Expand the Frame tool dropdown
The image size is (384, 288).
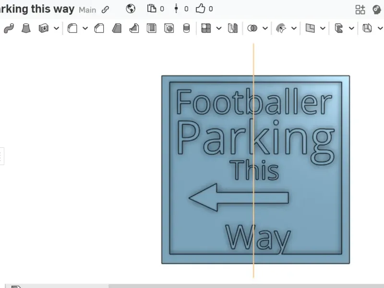(x=351, y=28)
